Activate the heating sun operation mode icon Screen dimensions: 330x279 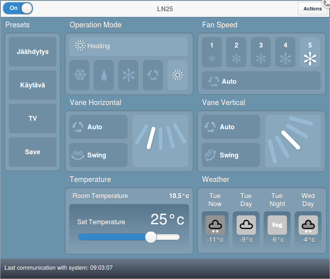177,75
